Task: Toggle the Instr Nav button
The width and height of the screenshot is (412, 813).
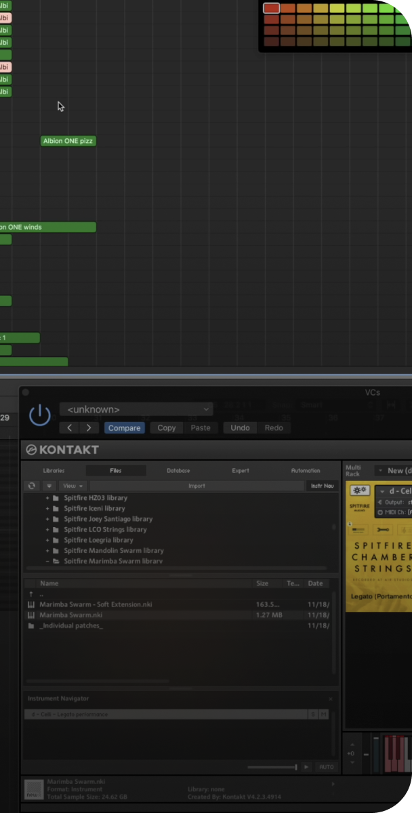Action: point(322,486)
